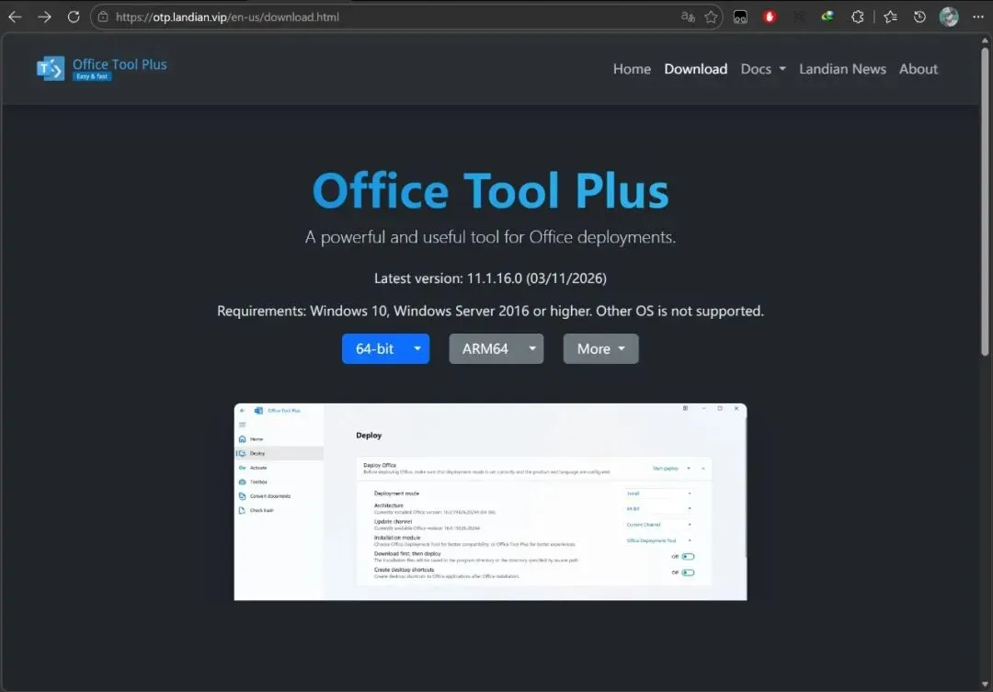Open the Landian News nav link

click(x=842, y=69)
